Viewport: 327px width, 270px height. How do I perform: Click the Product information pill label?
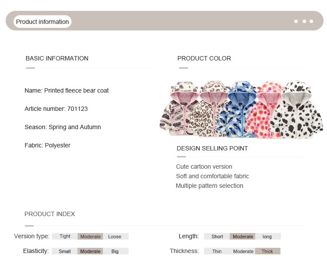click(x=42, y=22)
